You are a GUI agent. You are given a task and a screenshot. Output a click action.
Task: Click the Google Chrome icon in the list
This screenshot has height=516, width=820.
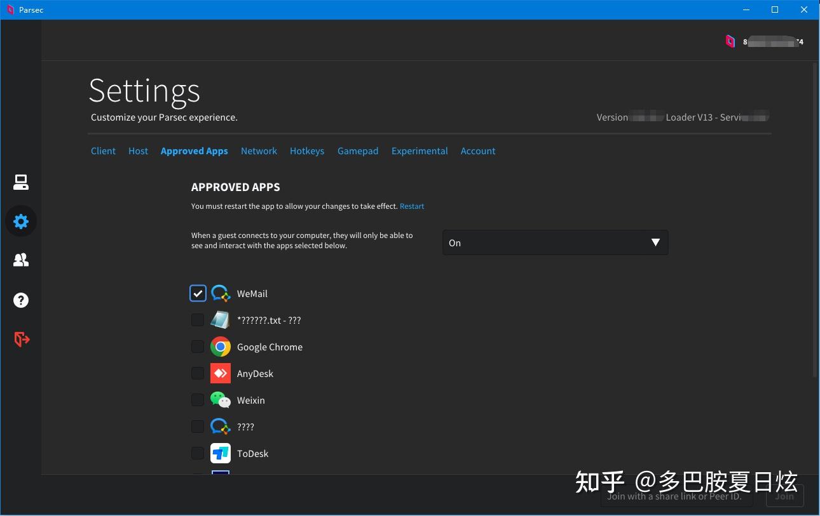[x=220, y=347]
